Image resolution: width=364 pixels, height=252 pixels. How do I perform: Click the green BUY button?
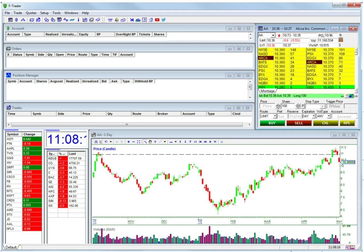click(272, 123)
